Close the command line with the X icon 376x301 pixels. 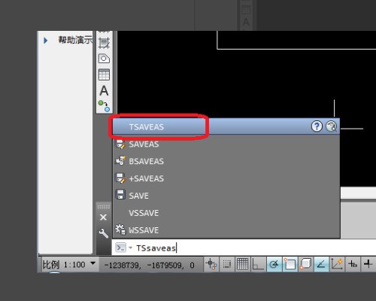(103, 217)
